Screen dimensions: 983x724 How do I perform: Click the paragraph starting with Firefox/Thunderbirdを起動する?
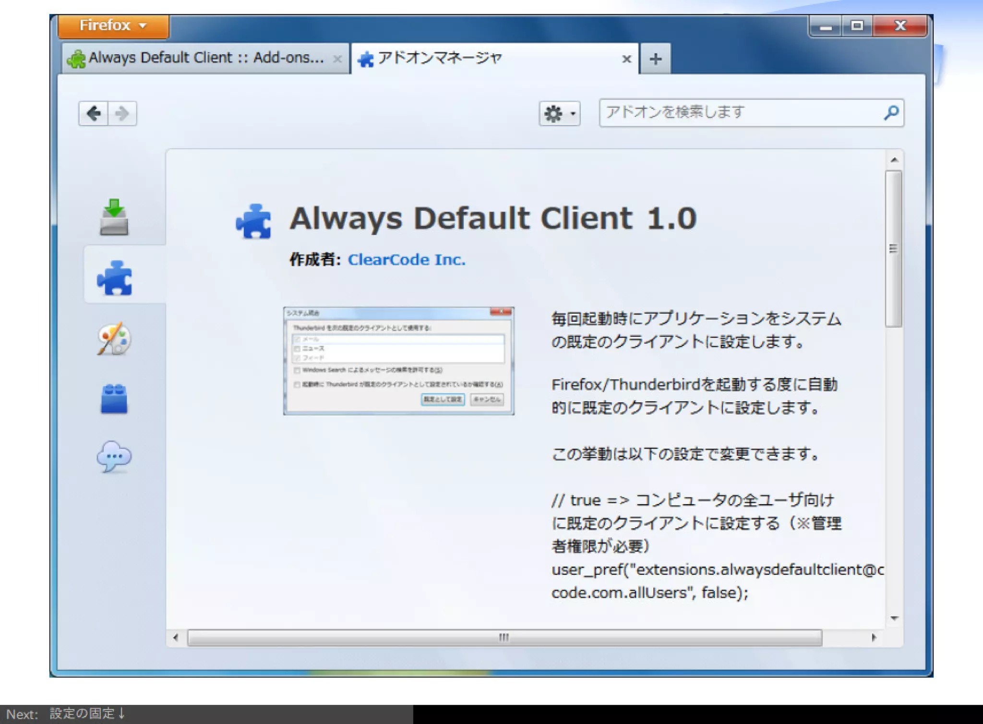pos(695,396)
